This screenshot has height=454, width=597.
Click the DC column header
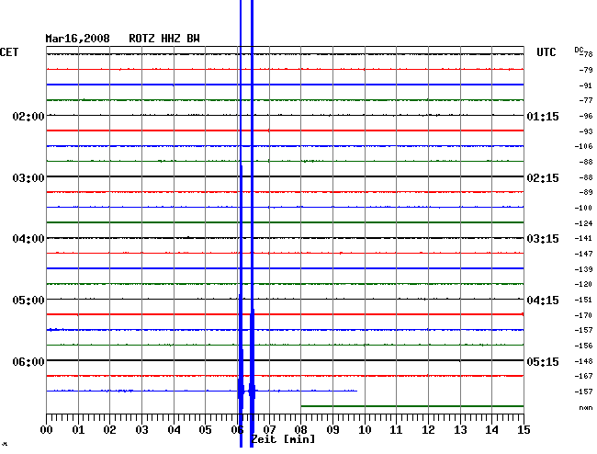(x=579, y=50)
